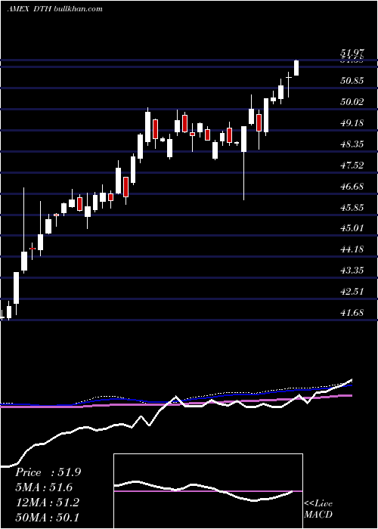Click the '5MA : 51.6' readout
This screenshot has width=378, height=529.
point(44,487)
